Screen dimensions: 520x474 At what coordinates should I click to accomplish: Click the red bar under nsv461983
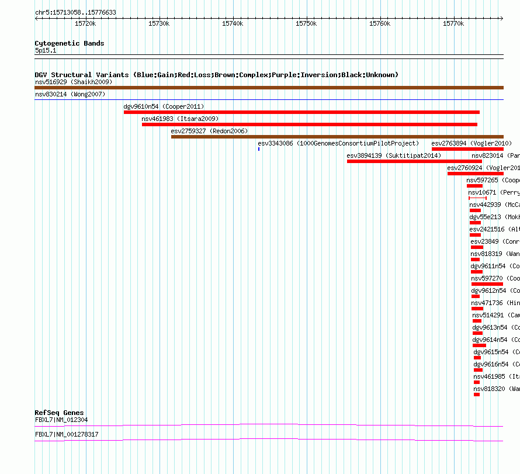click(x=310, y=124)
